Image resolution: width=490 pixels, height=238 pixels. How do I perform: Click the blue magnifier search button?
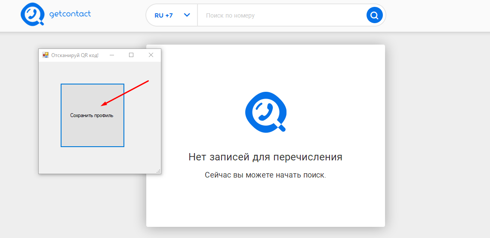374,15
